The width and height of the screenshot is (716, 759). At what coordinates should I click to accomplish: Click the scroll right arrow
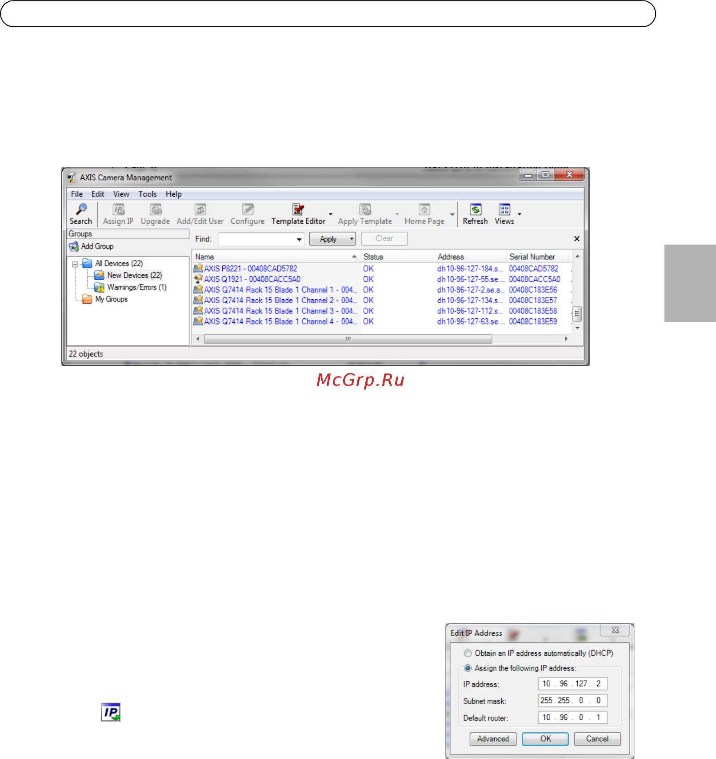pyautogui.click(x=566, y=339)
